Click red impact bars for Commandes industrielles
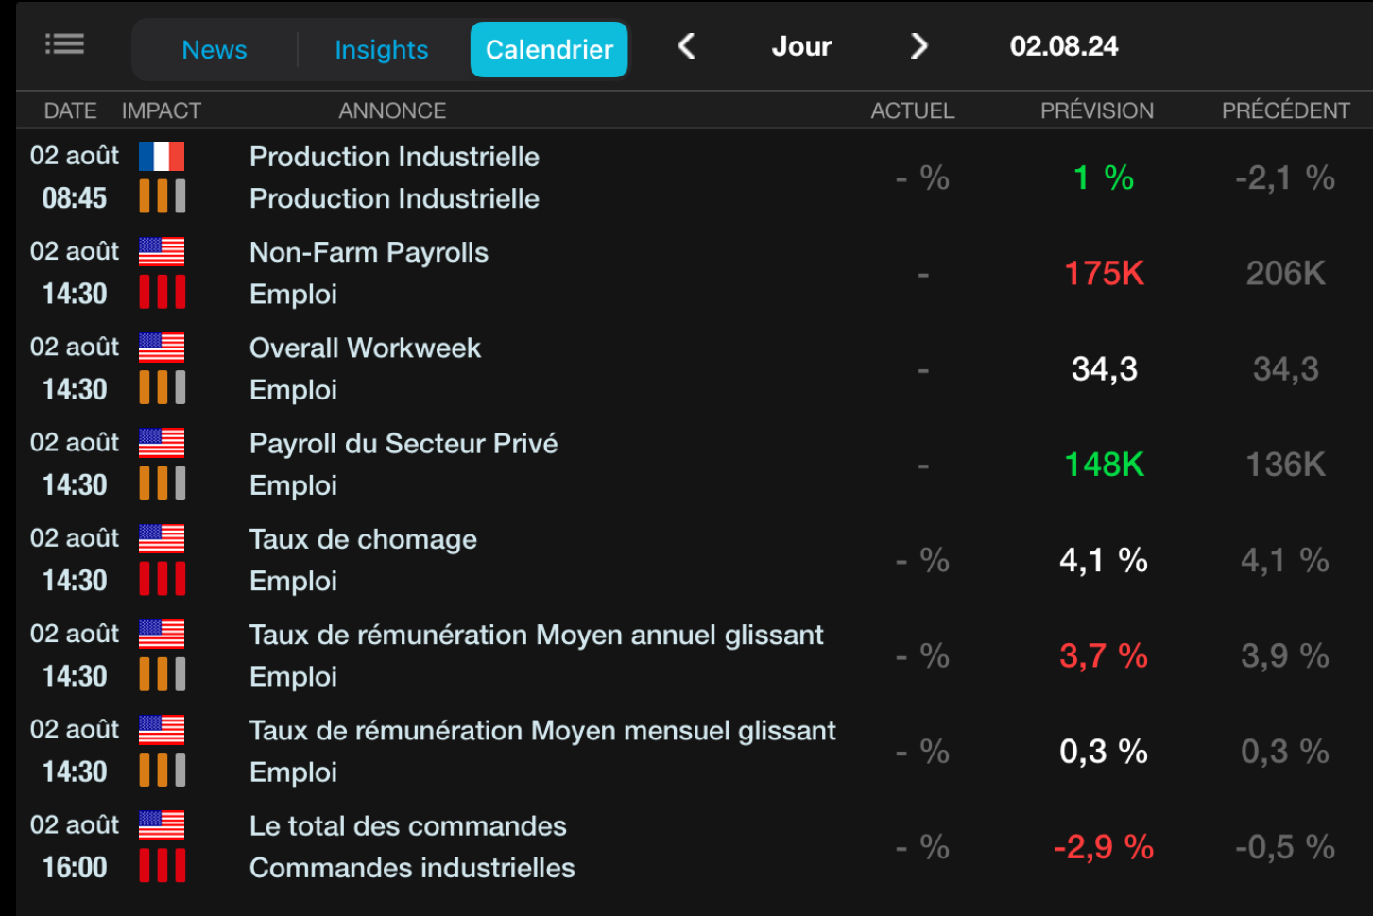 [x=162, y=866]
